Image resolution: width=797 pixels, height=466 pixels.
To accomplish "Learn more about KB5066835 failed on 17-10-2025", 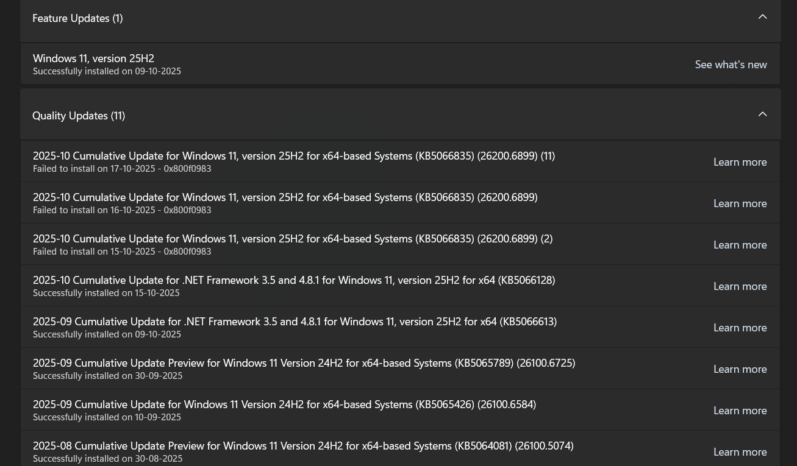I will (740, 161).
